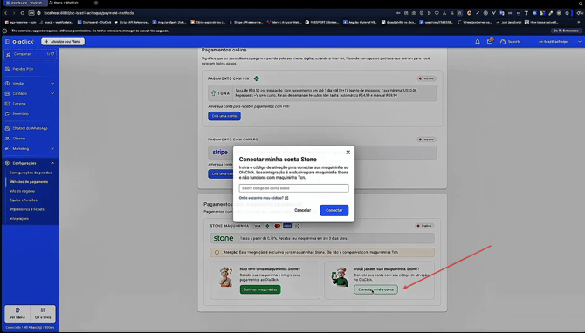Select Métodos de pagamento submenu item

click(29, 182)
